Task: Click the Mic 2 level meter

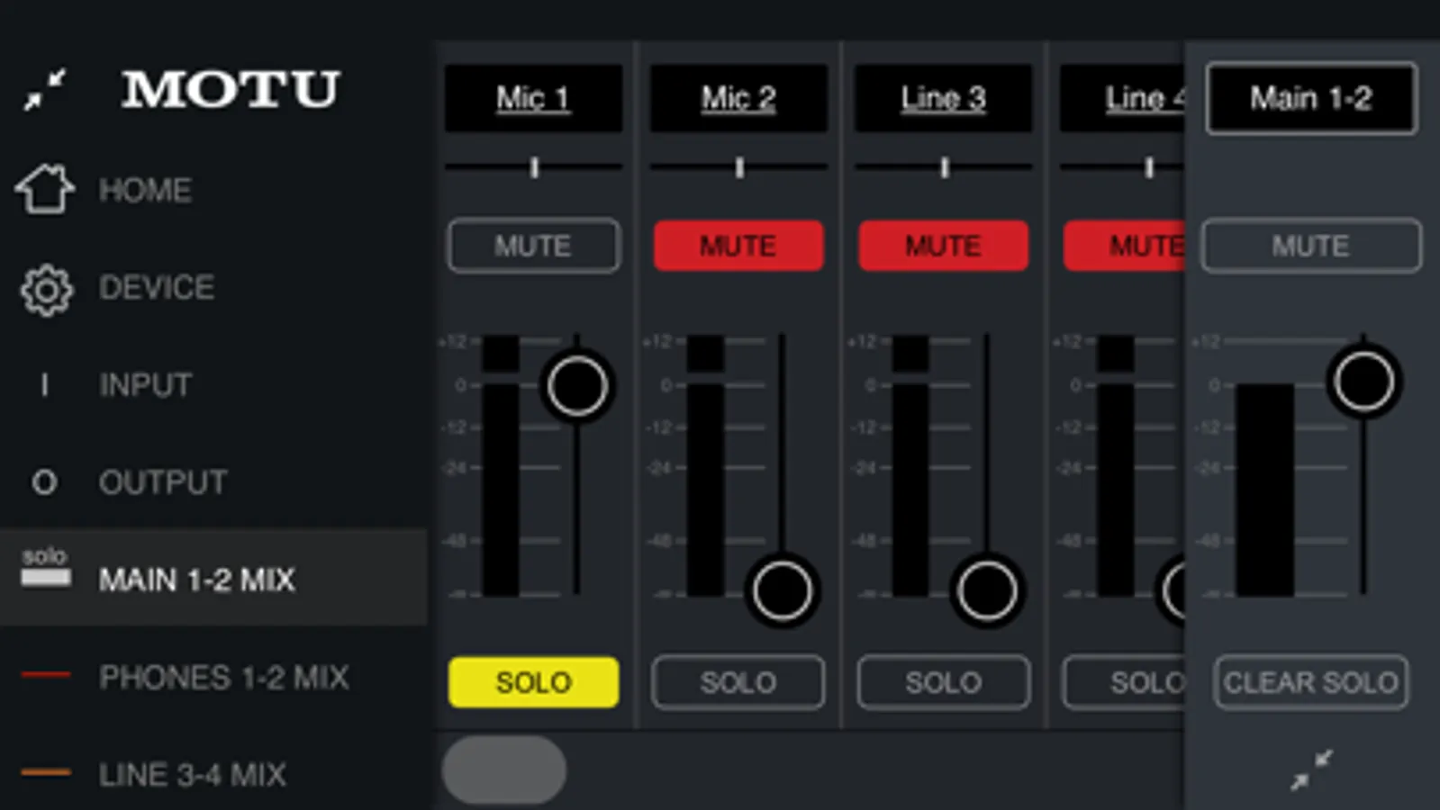Action: point(705,465)
